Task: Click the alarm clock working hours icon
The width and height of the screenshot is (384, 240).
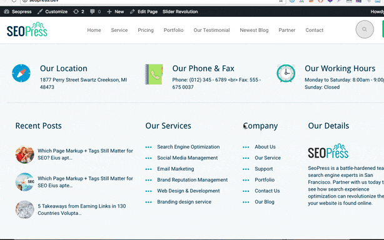Action: click(x=286, y=73)
